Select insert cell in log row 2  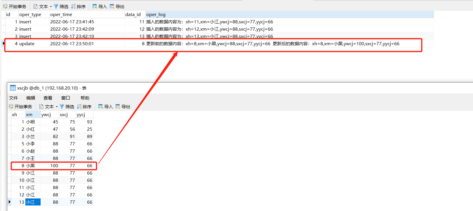tap(34, 29)
